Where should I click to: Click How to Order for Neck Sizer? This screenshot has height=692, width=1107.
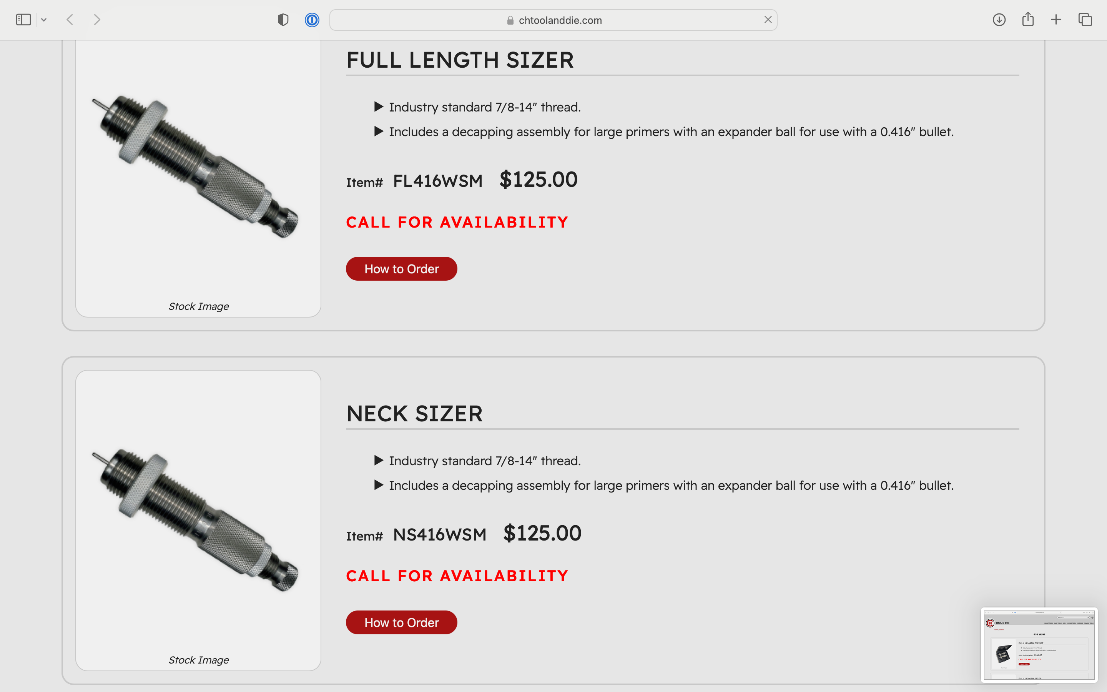pos(401,622)
